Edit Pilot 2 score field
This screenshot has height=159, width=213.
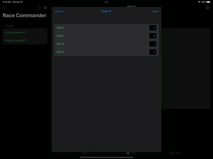point(153,28)
